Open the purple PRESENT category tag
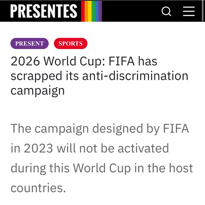Screen dimensions: 205x205 [30, 43]
